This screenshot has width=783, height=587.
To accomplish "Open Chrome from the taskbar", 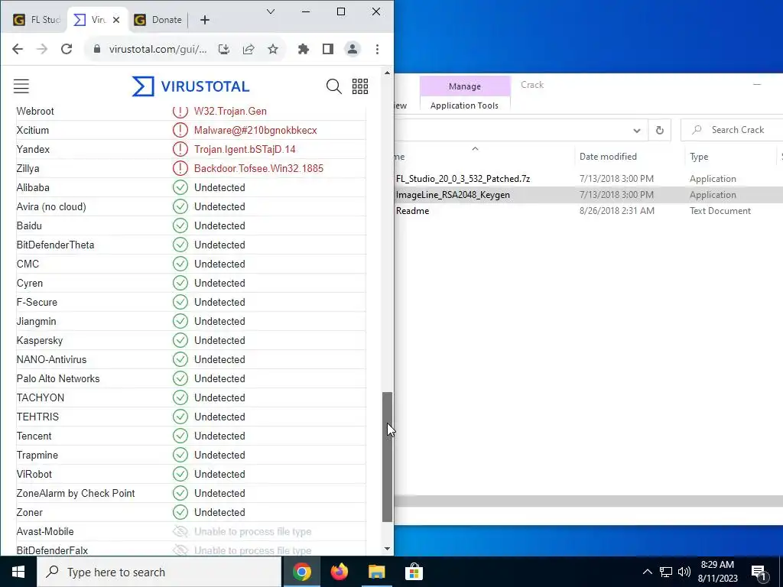I will click(301, 572).
